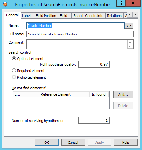
Task: Click the >> button beside Name
Action: (x=129, y=26)
